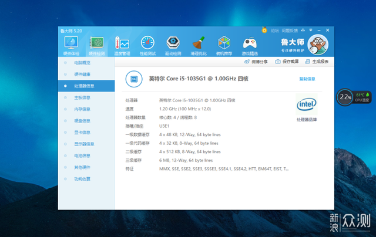Click the U3E1 socket value
Screen dimensions: 376x237
click(164, 126)
